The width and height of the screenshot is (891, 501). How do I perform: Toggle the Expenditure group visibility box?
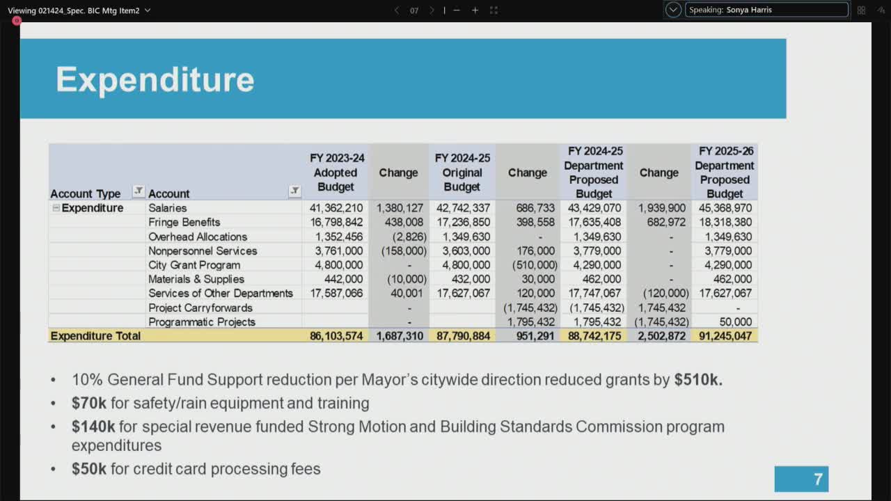[x=58, y=207]
